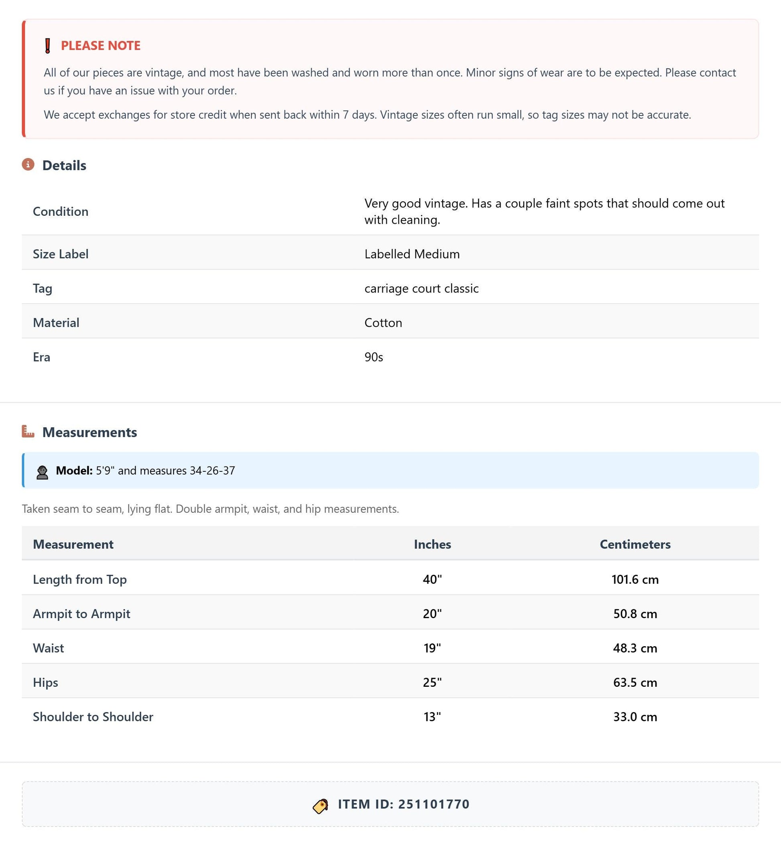Click the Centimeters column header
781x846 pixels.
(635, 544)
